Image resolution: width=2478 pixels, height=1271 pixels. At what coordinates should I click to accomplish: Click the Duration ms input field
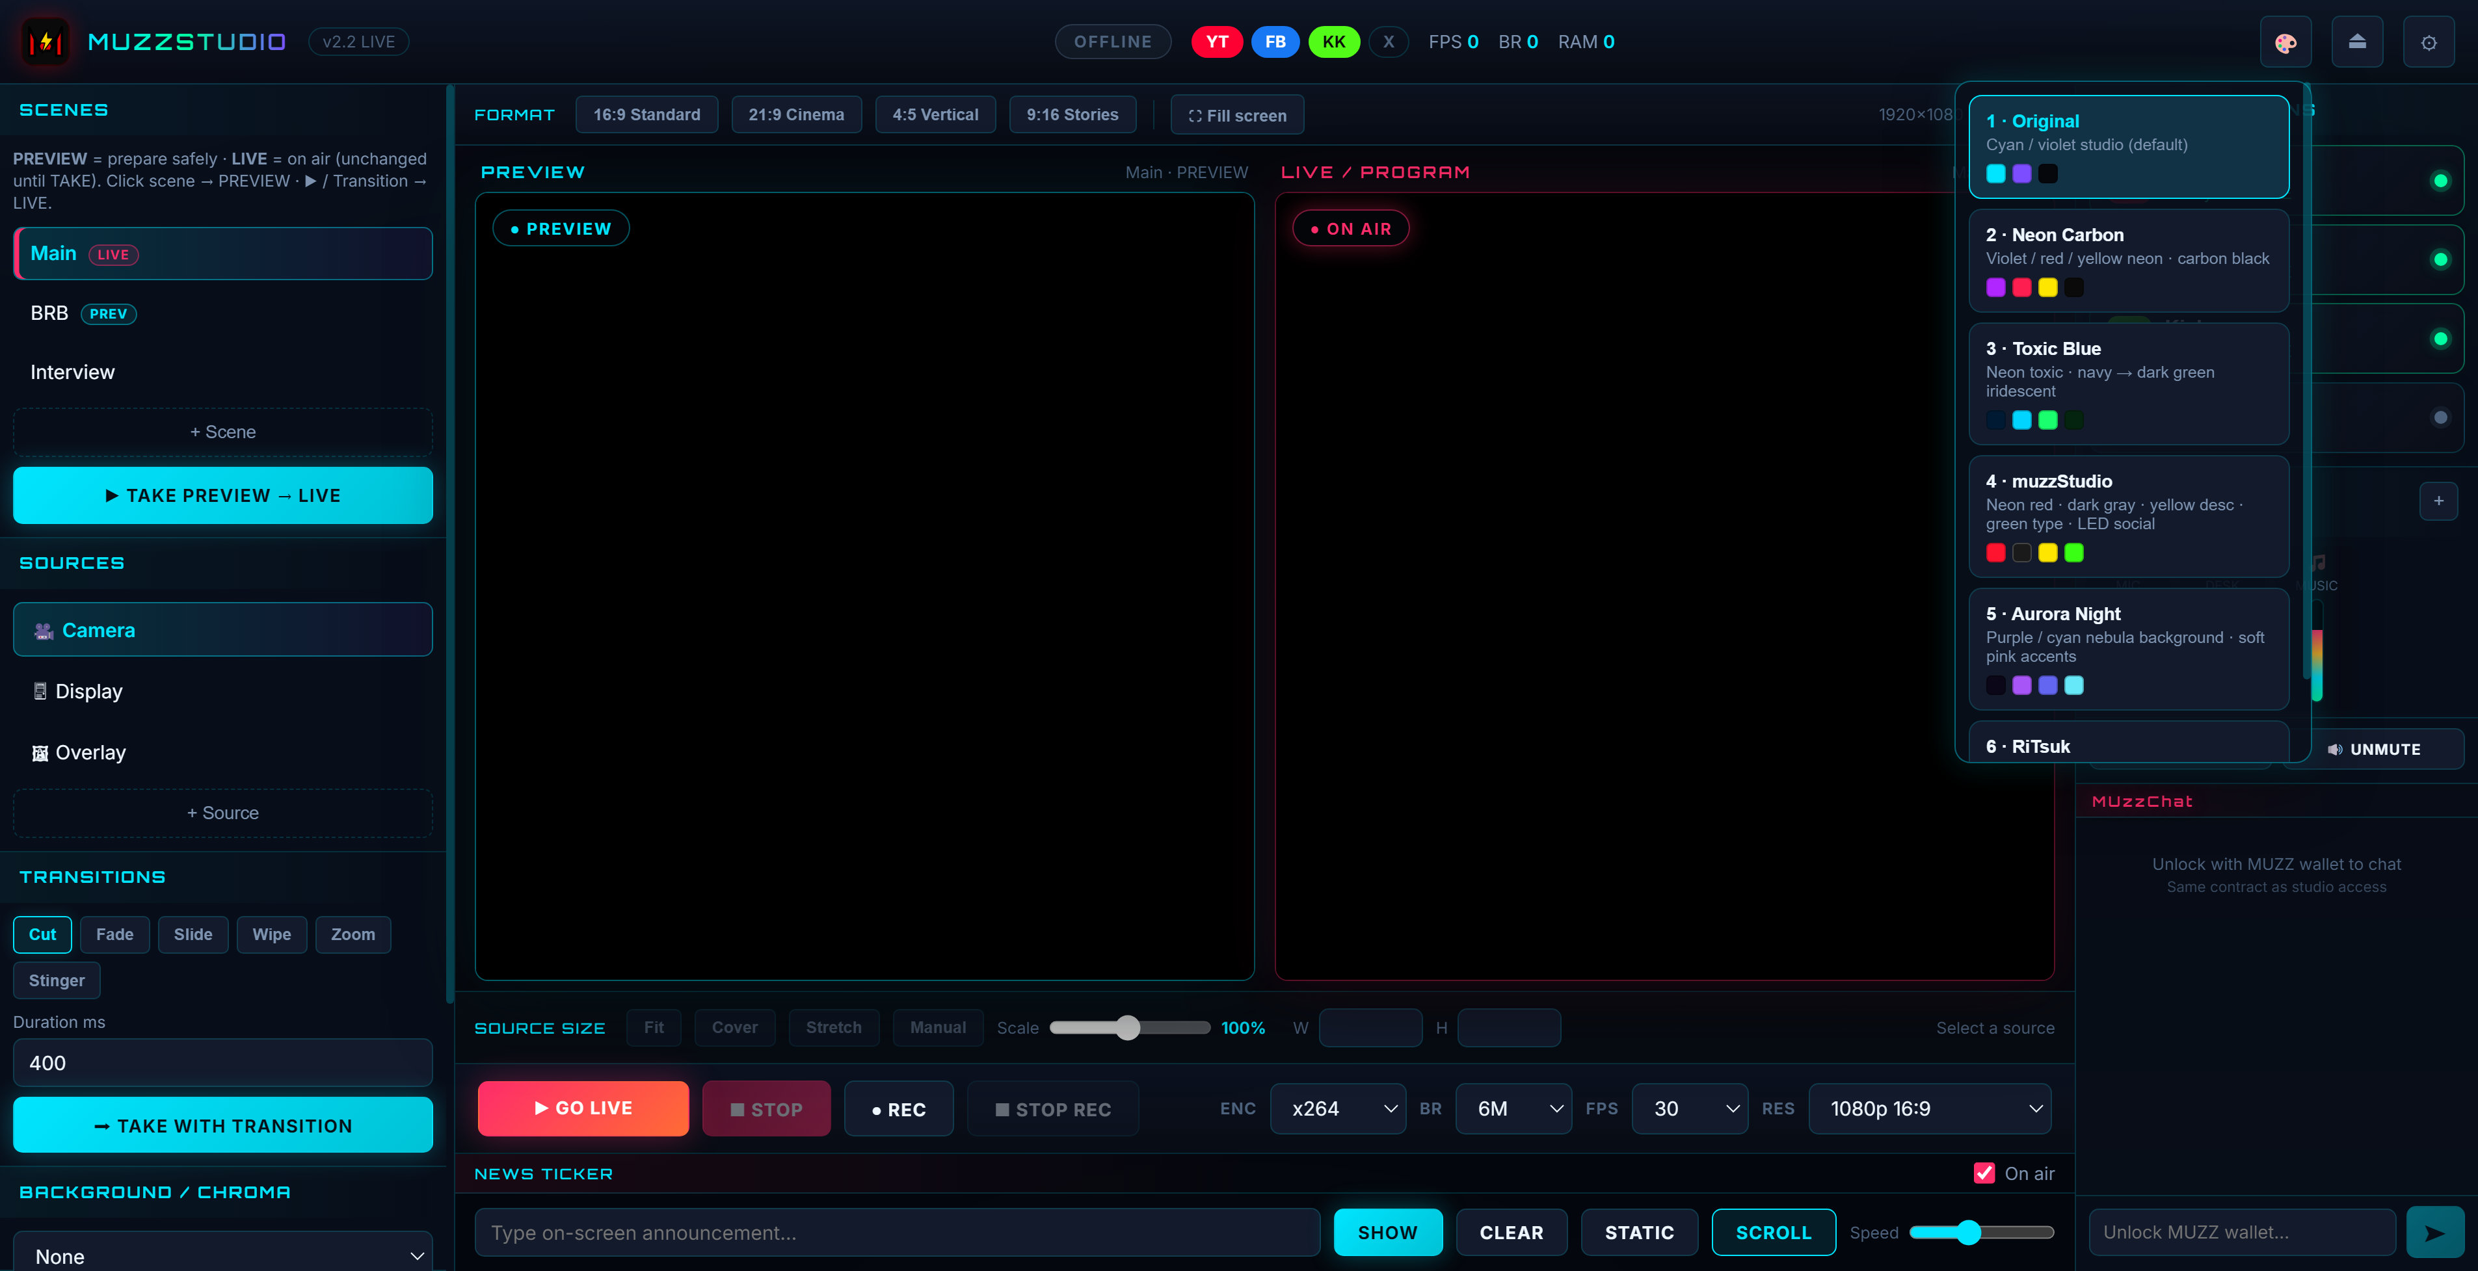click(223, 1062)
